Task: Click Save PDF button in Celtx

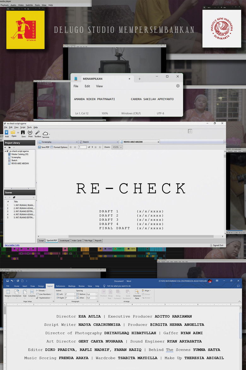Action: 44,147
